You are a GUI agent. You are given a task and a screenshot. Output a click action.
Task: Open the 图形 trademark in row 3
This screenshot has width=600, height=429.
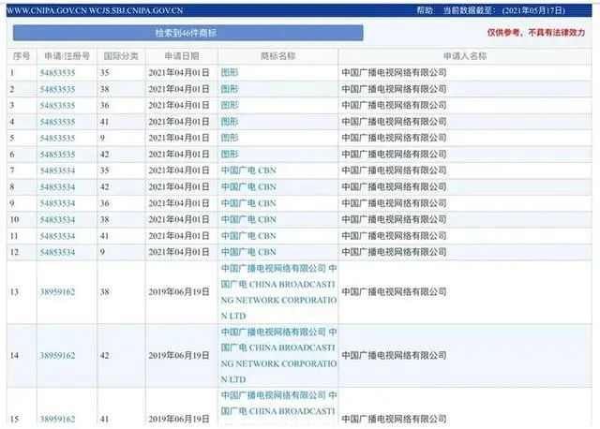tap(230, 105)
